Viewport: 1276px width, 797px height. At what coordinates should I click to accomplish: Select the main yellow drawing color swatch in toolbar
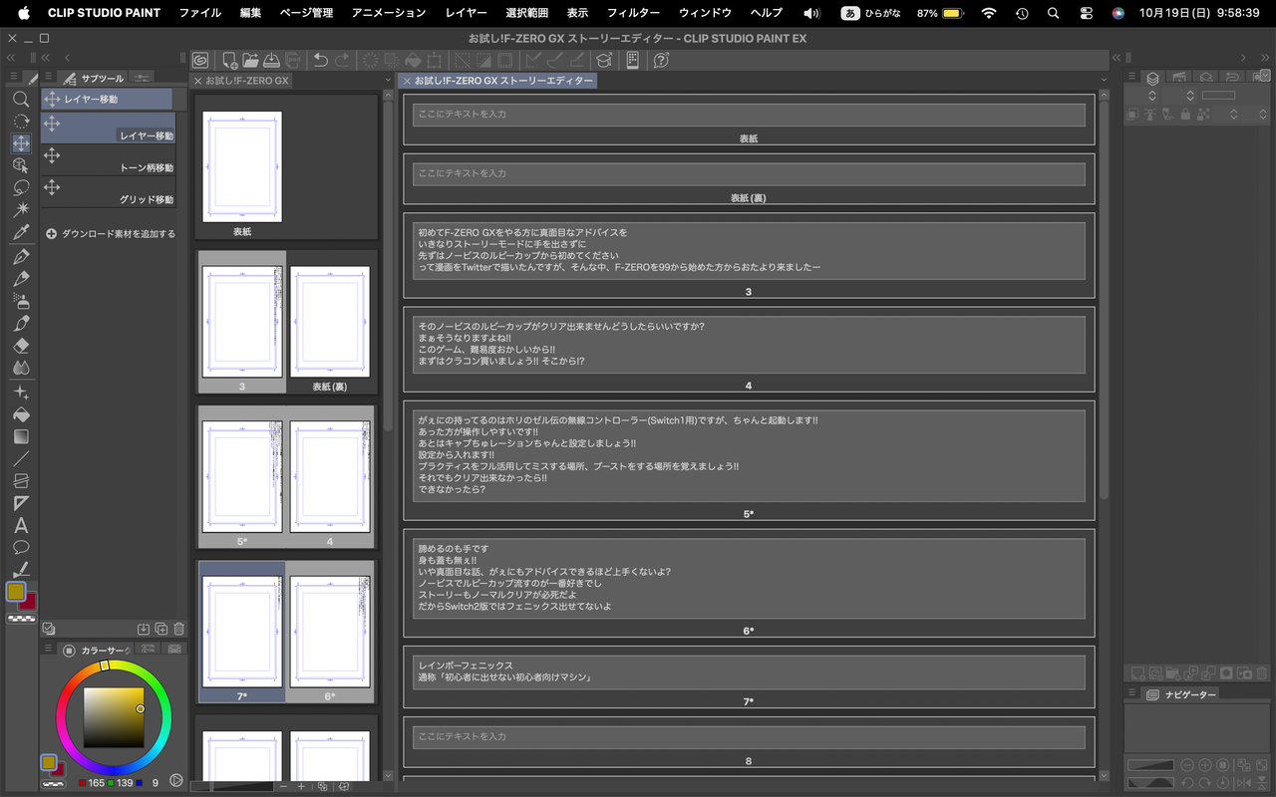point(16,591)
